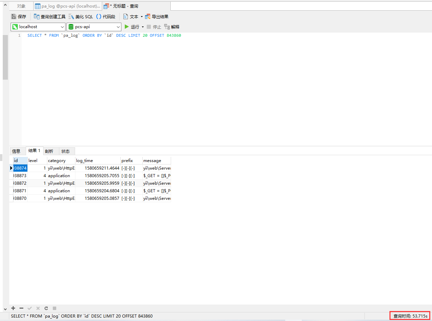Select log_time cell 1580659205.0857
This screenshot has height=321, width=432.
[98, 198]
